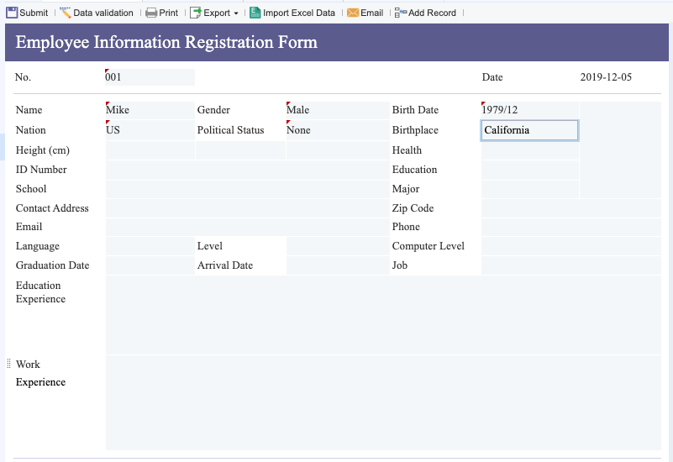
Task: Click the Job input field
Action: click(570, 265)
